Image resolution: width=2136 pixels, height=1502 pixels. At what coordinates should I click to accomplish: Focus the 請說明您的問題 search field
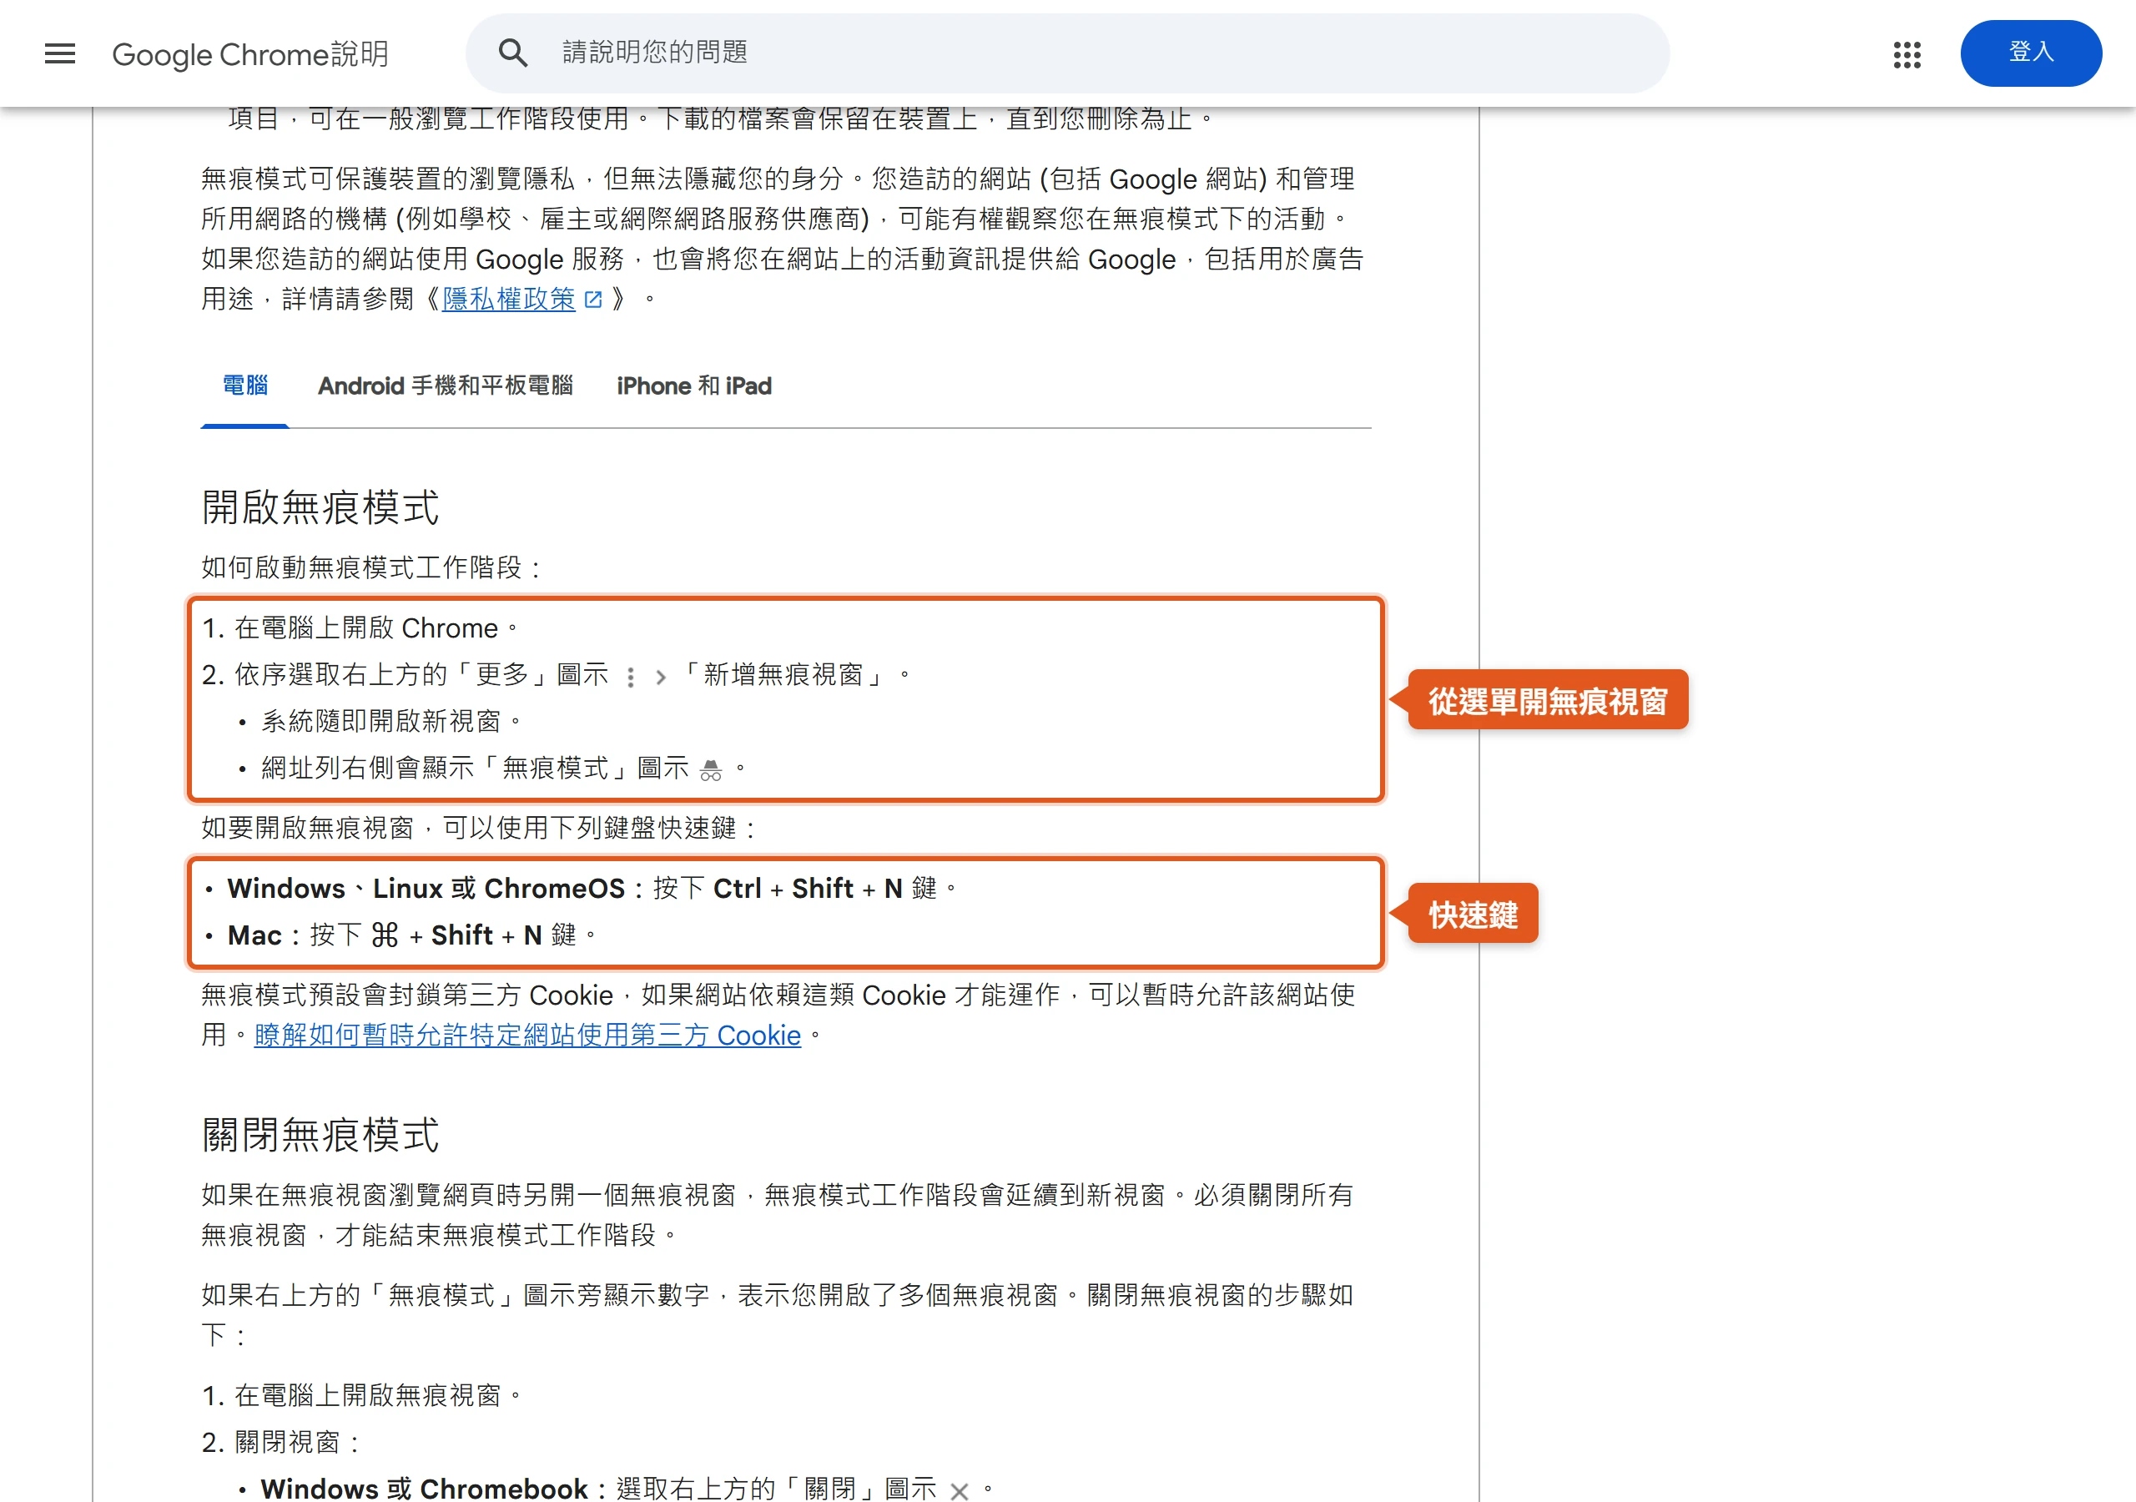[1067, 53]
